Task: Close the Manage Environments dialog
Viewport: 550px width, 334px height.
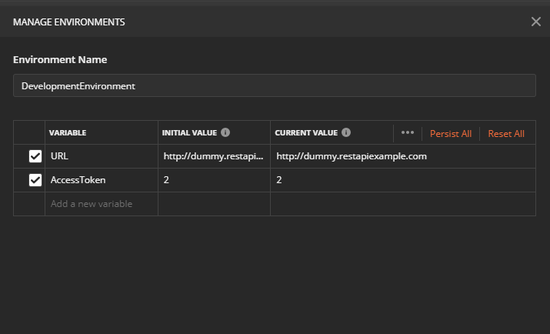Action: [535, 22]
